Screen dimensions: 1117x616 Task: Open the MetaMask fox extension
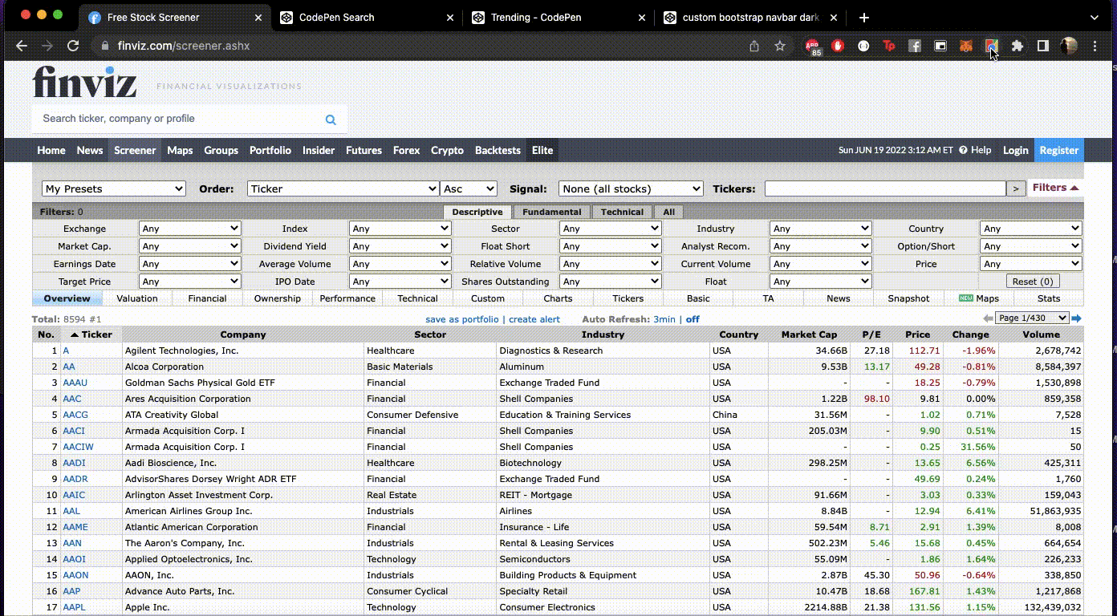click(966, 46)
